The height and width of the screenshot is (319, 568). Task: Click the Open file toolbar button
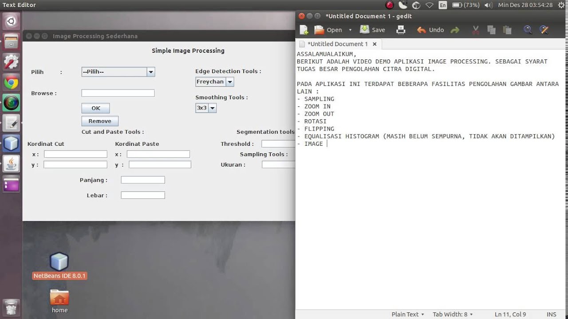pos(328,30)
